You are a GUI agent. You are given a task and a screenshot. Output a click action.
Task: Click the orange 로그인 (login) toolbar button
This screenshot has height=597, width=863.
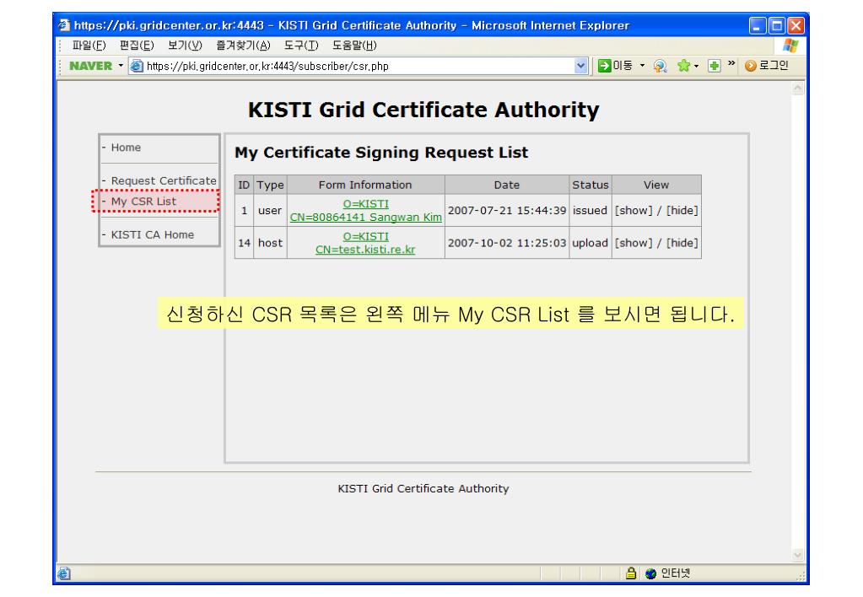point(767,66)
